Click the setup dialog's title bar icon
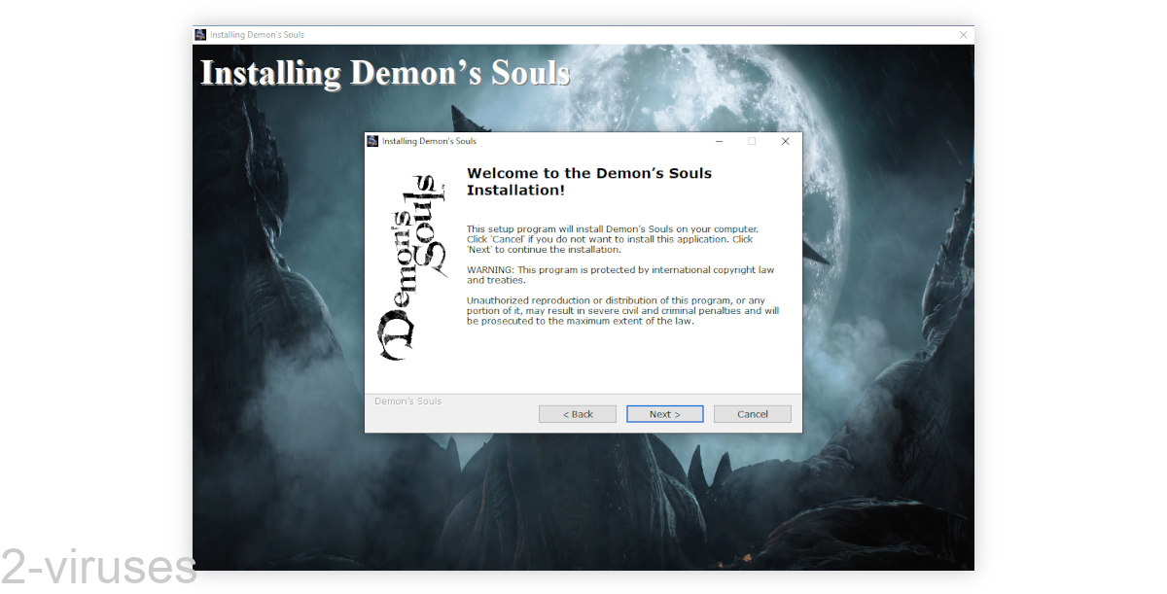This screenshot has height=594, width=1167. coord(372,141)
